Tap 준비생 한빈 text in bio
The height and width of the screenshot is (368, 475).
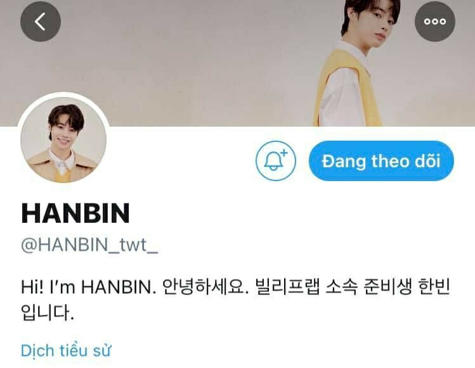[x=407, y=287]
